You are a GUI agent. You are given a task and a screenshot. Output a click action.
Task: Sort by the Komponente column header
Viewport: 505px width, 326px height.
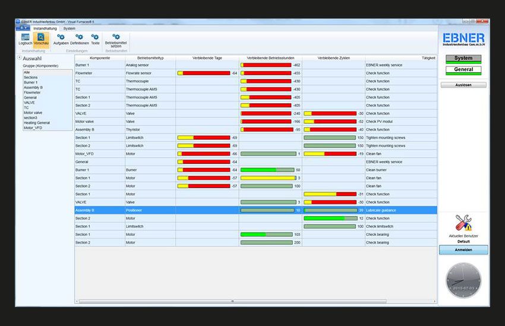tap(100, 58)
